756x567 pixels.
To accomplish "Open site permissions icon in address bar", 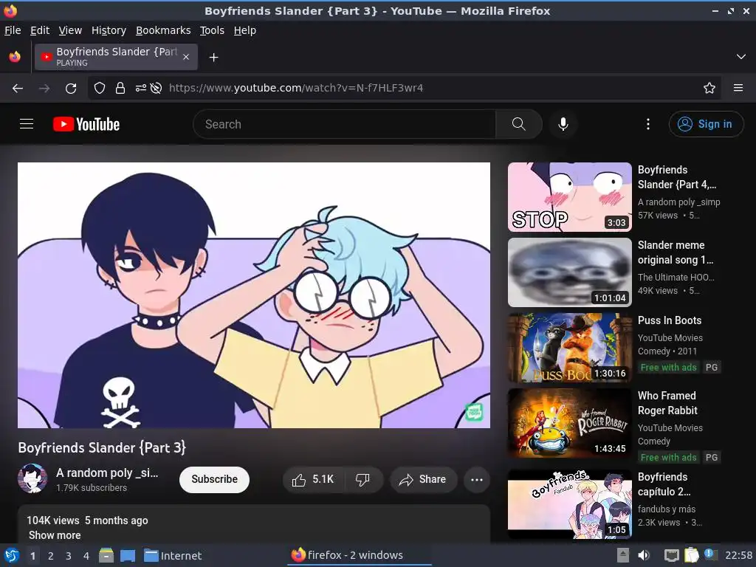I will (140, 89).
